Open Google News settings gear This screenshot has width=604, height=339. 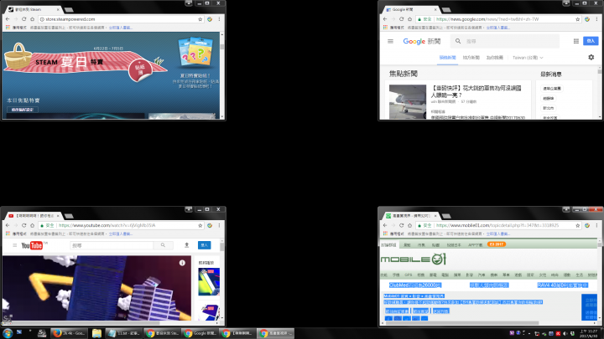[x=591, y=57]
